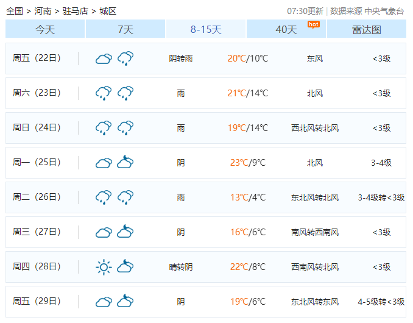Screen dimensions: 413x323
Task: Click the night moon-cloud icon for 周五 (29日)
Action: [125, 302]
